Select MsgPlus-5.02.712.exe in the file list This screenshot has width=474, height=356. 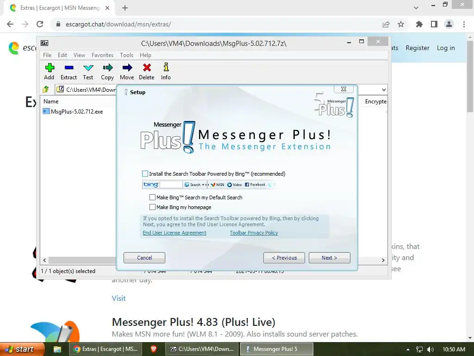click(x=77, y=111)
